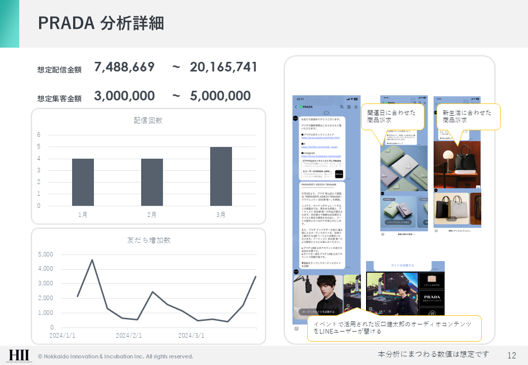This screenshot has width=528, height=365.
Task: Click the page number 12
Action: [x=512, y=355]
